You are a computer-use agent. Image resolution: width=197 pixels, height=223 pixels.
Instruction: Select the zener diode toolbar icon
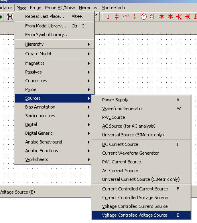(x=170, y=17)
